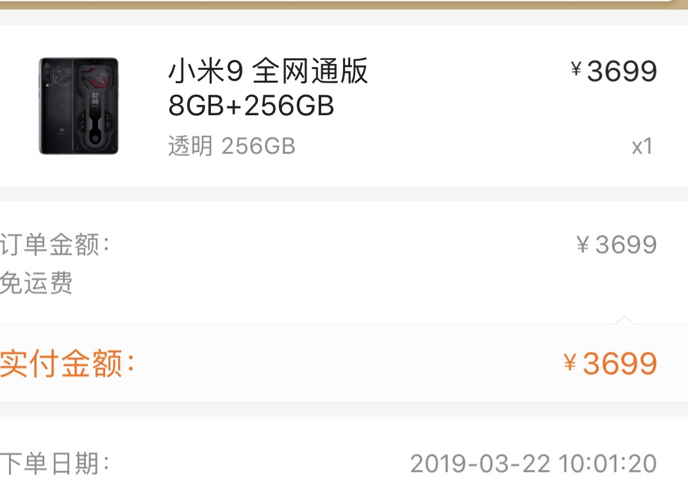Select the 订单金额 label
This screenshot has height=484, width=688.
click(55, 244)
